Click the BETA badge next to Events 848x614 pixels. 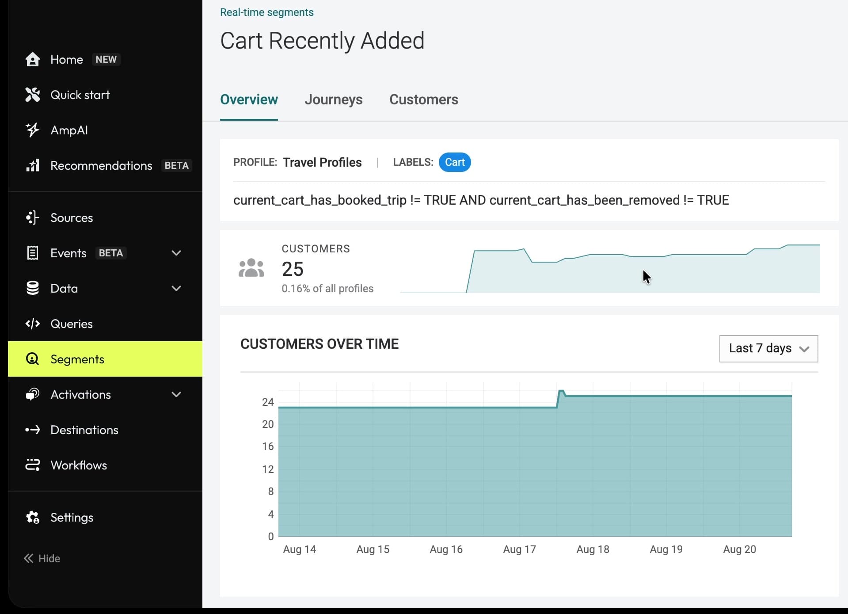[x=111, y=253]
